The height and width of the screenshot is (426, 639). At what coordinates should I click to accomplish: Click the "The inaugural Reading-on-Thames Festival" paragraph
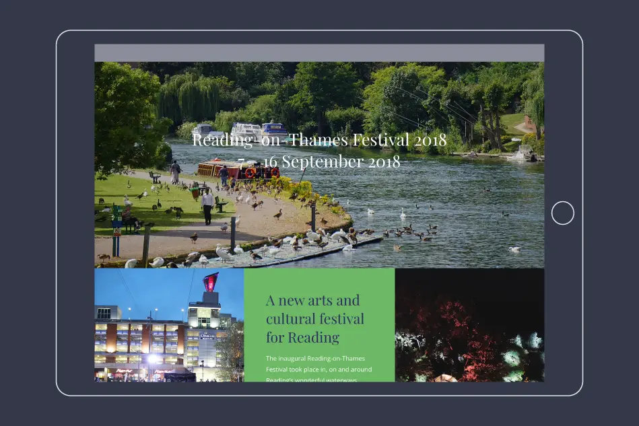point(319,369)
